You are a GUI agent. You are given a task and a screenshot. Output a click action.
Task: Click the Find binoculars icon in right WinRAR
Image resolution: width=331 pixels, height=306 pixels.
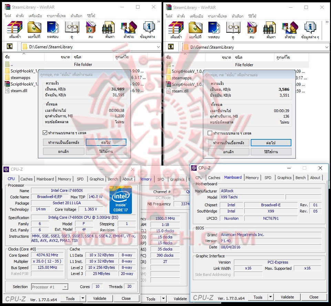point(270,28)
